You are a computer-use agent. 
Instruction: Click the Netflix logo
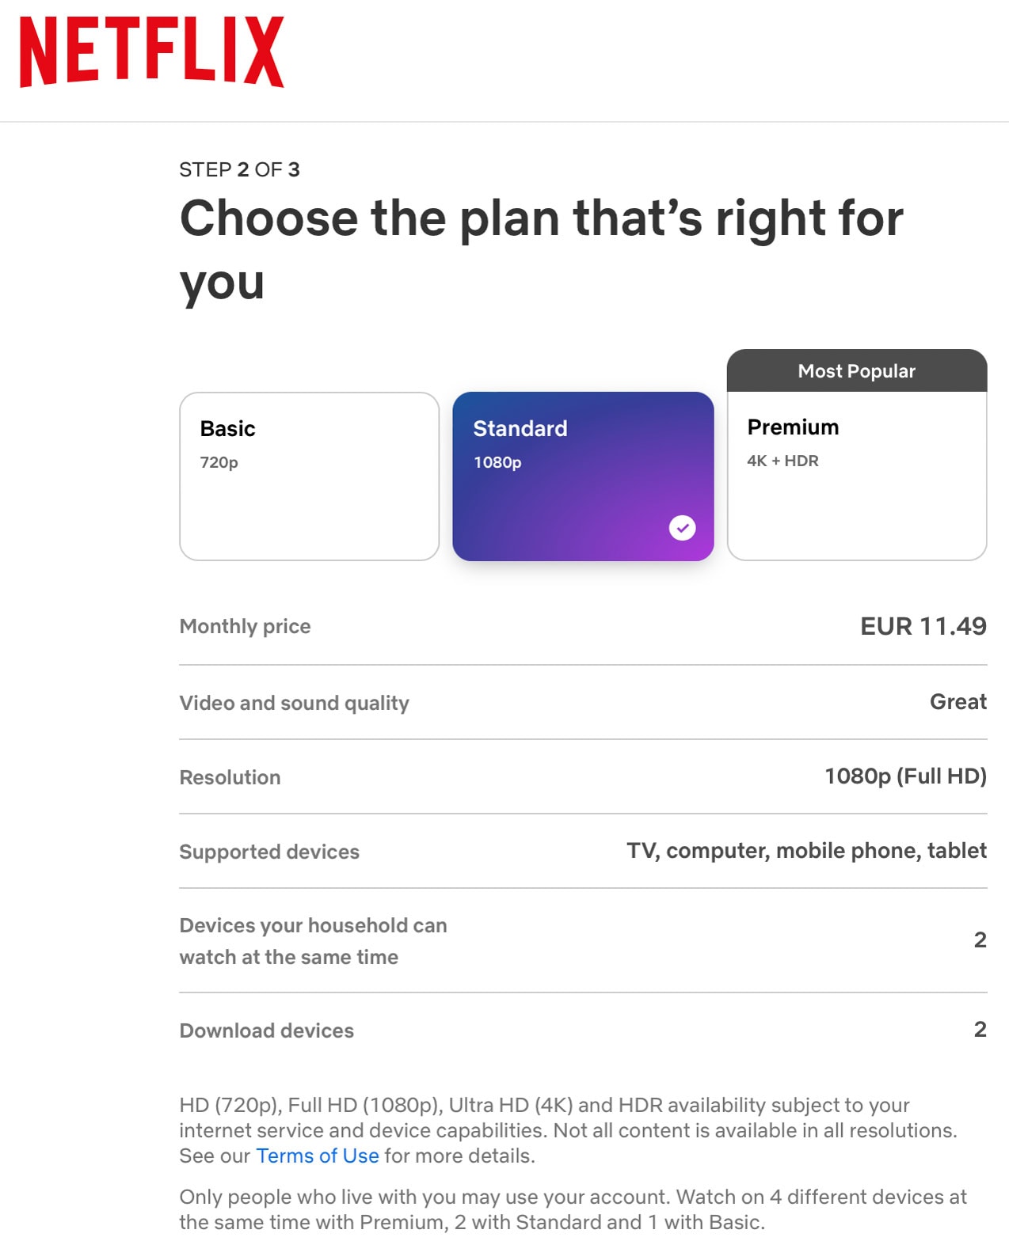pyautogui.click(x=151, y=51)
